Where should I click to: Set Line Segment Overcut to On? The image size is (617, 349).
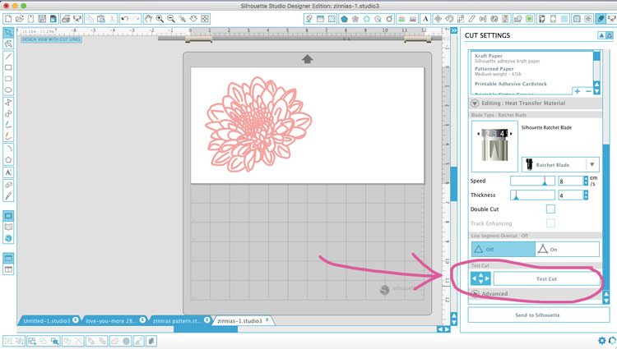click(x=568, y=250)
